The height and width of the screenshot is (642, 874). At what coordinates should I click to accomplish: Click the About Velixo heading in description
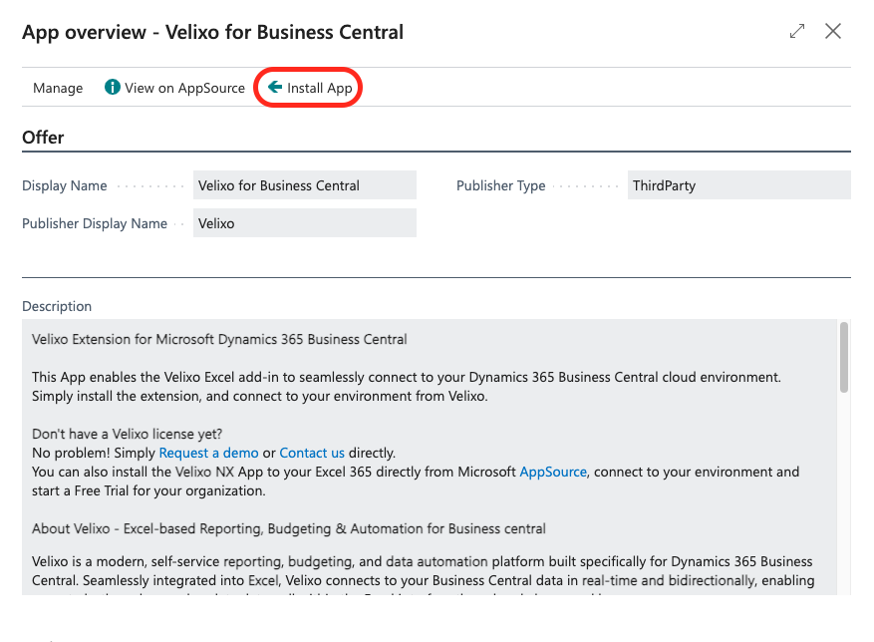[x=289, y=528]
